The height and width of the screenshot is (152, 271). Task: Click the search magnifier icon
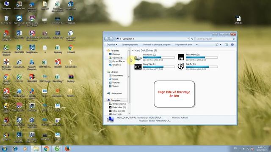234,39
